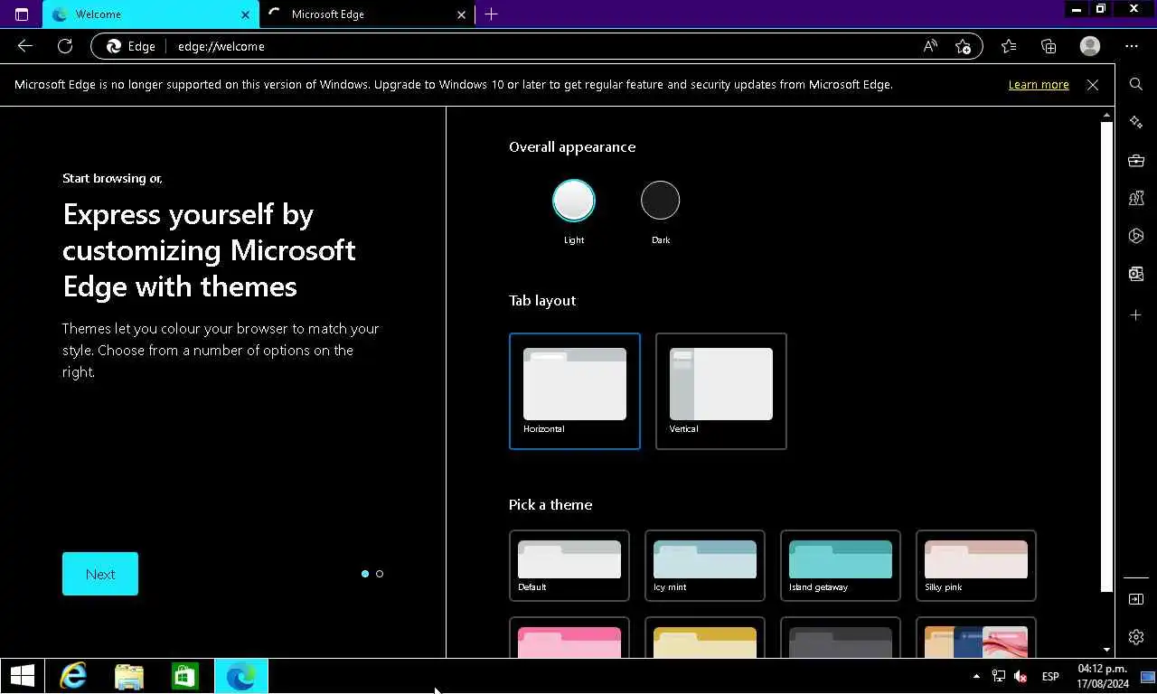Switch to the Microsoft Edge tab
The height and width of the screenshot is (694, 1157).
click(367, 14)
